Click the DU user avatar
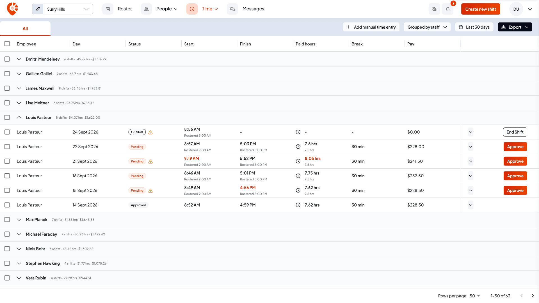 click(516, 9)
